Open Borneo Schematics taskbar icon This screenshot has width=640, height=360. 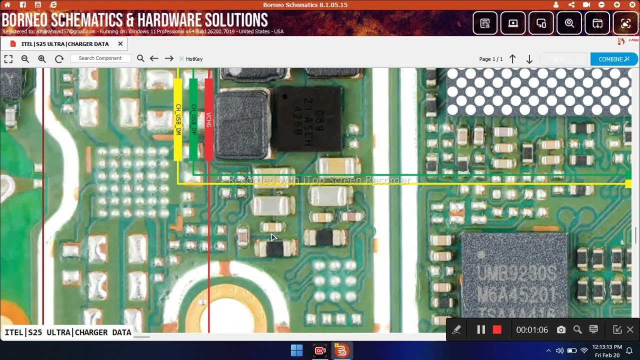tap(341, 350)
